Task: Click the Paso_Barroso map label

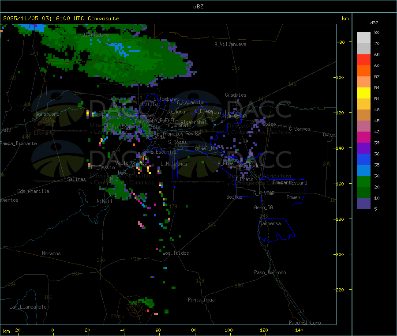Action: click(x=270, y=272)
